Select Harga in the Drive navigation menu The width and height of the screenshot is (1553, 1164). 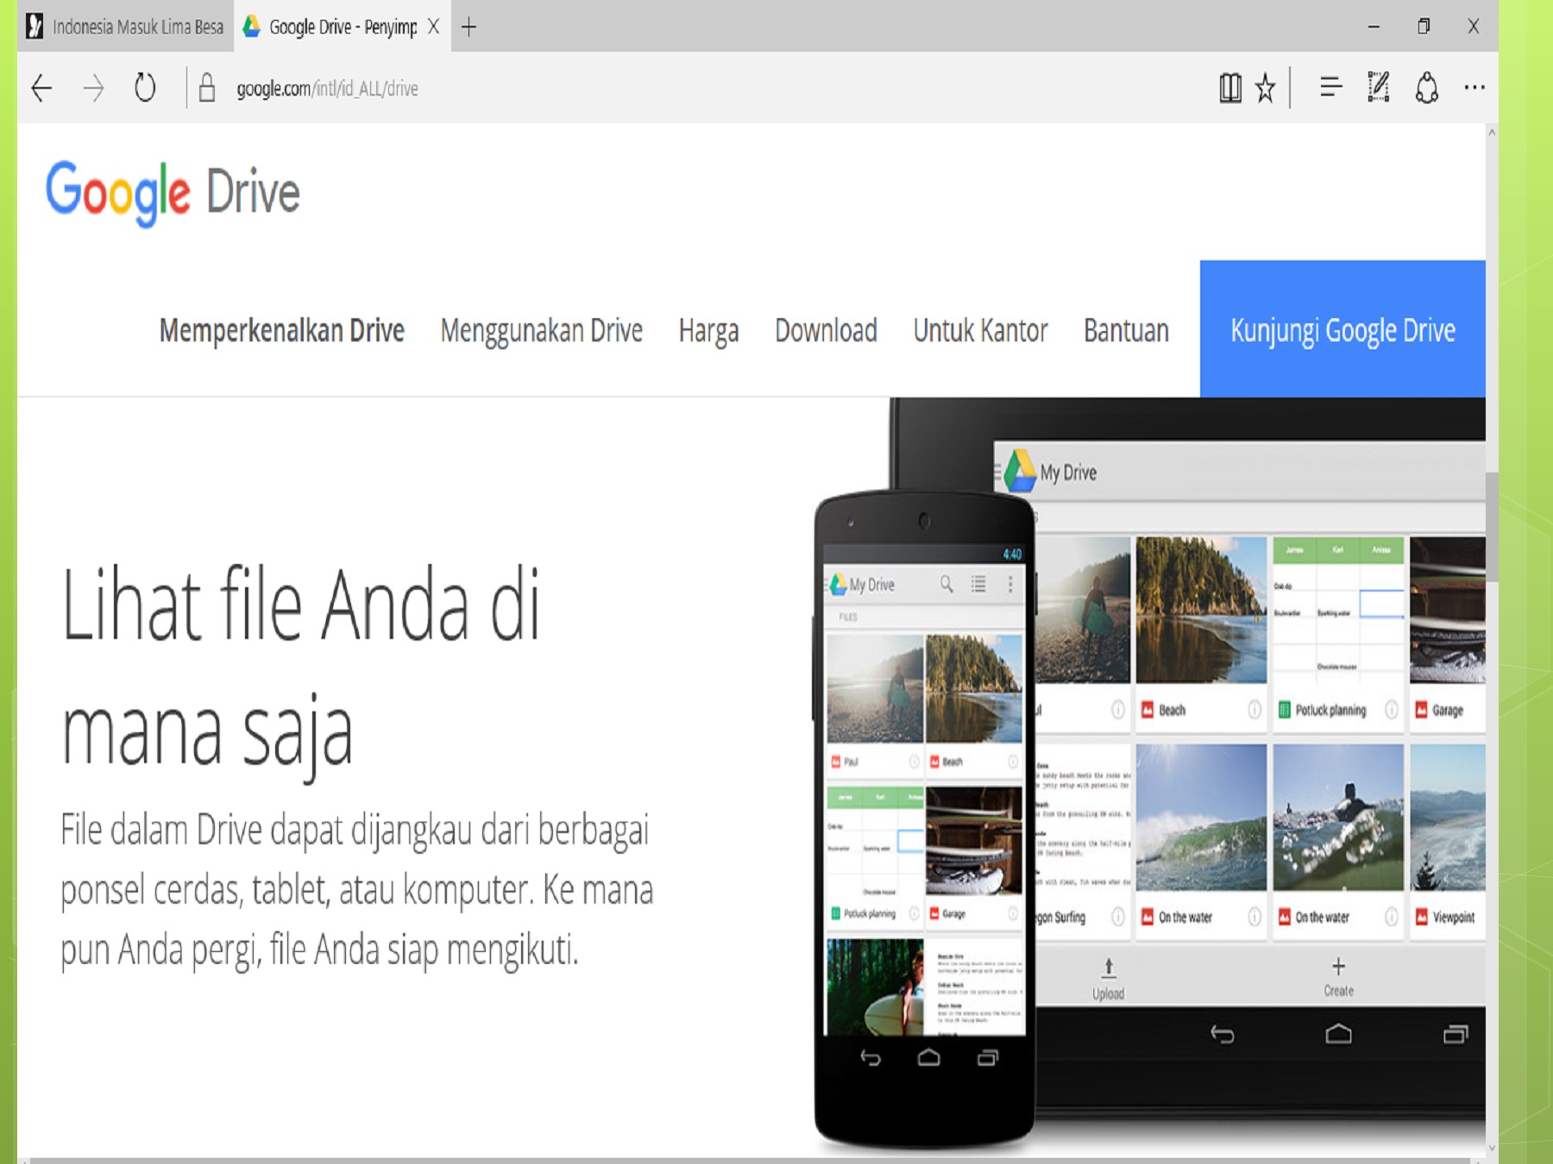click(708, 330)
